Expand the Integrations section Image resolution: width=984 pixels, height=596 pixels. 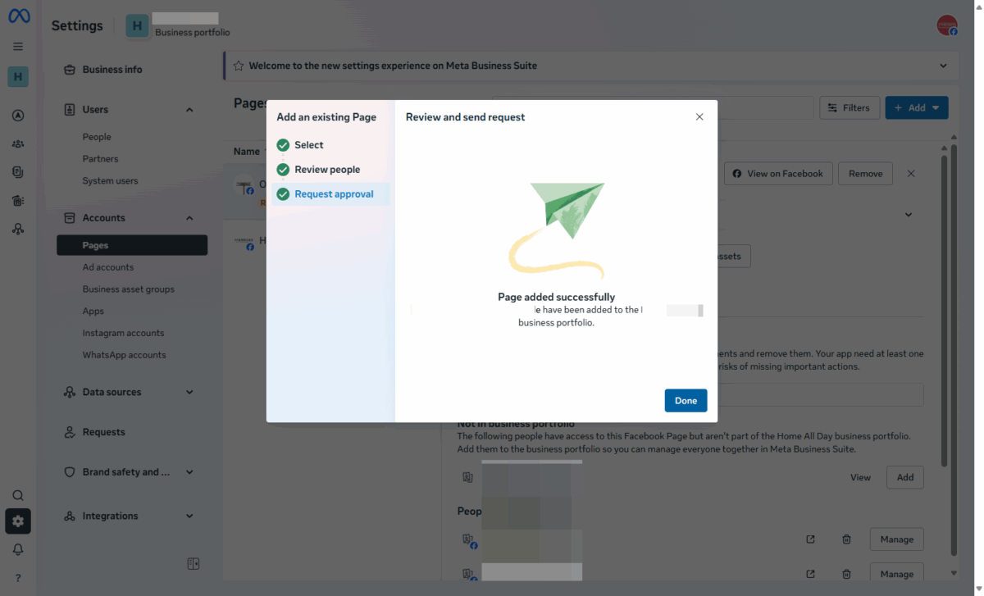(x=189, y=516)
